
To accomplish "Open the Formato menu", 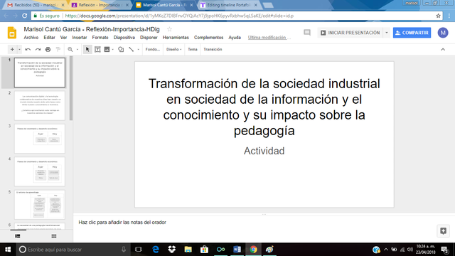I will 100,38.
